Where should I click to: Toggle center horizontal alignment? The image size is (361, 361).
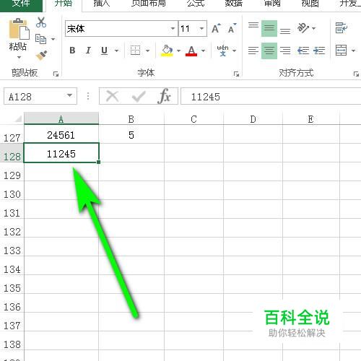point(269,51)
